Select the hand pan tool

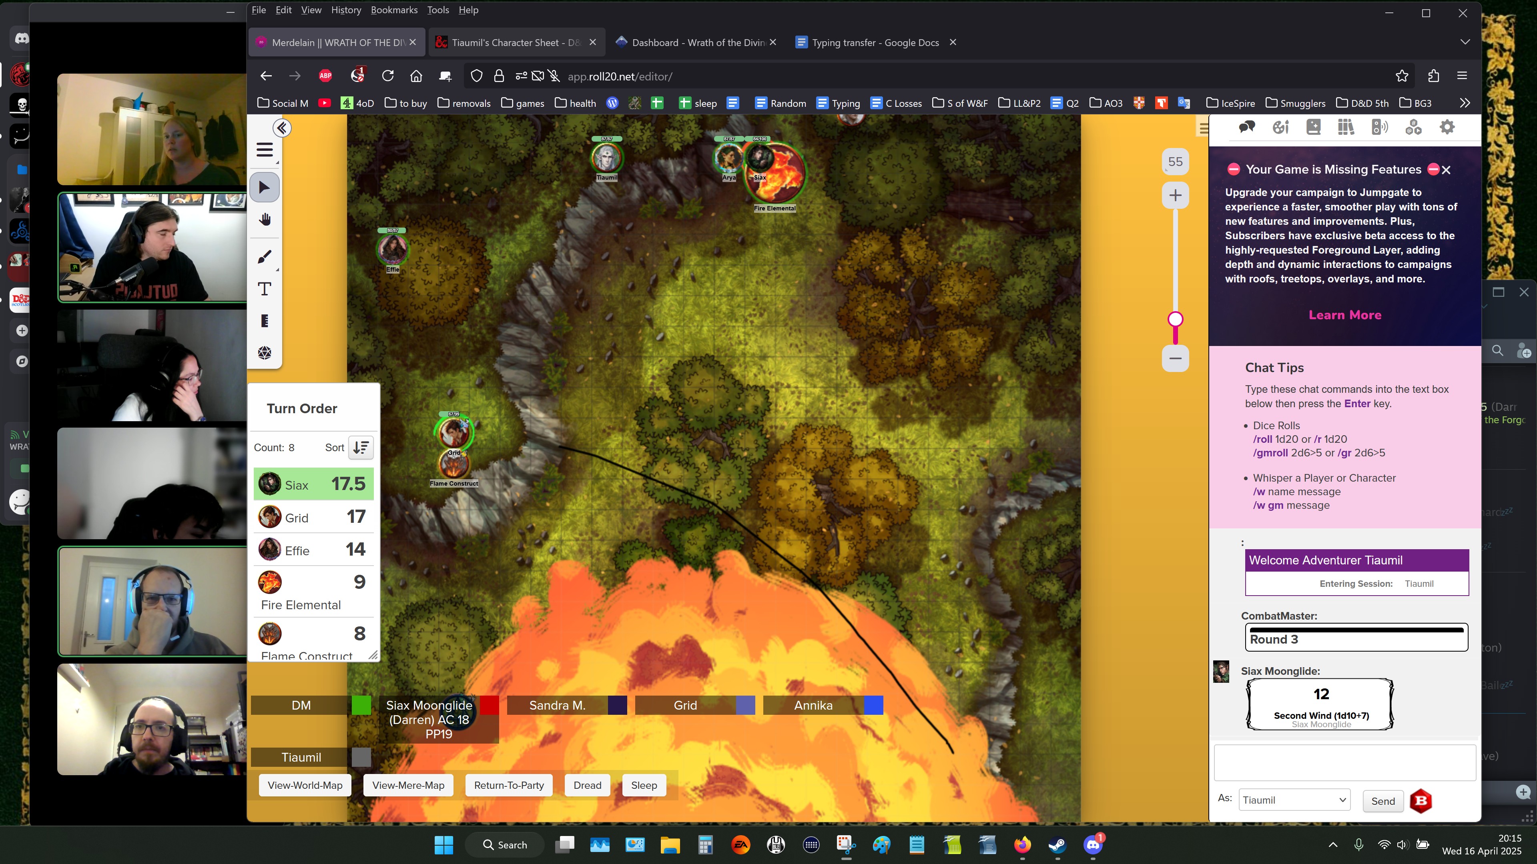coord(265,220)
